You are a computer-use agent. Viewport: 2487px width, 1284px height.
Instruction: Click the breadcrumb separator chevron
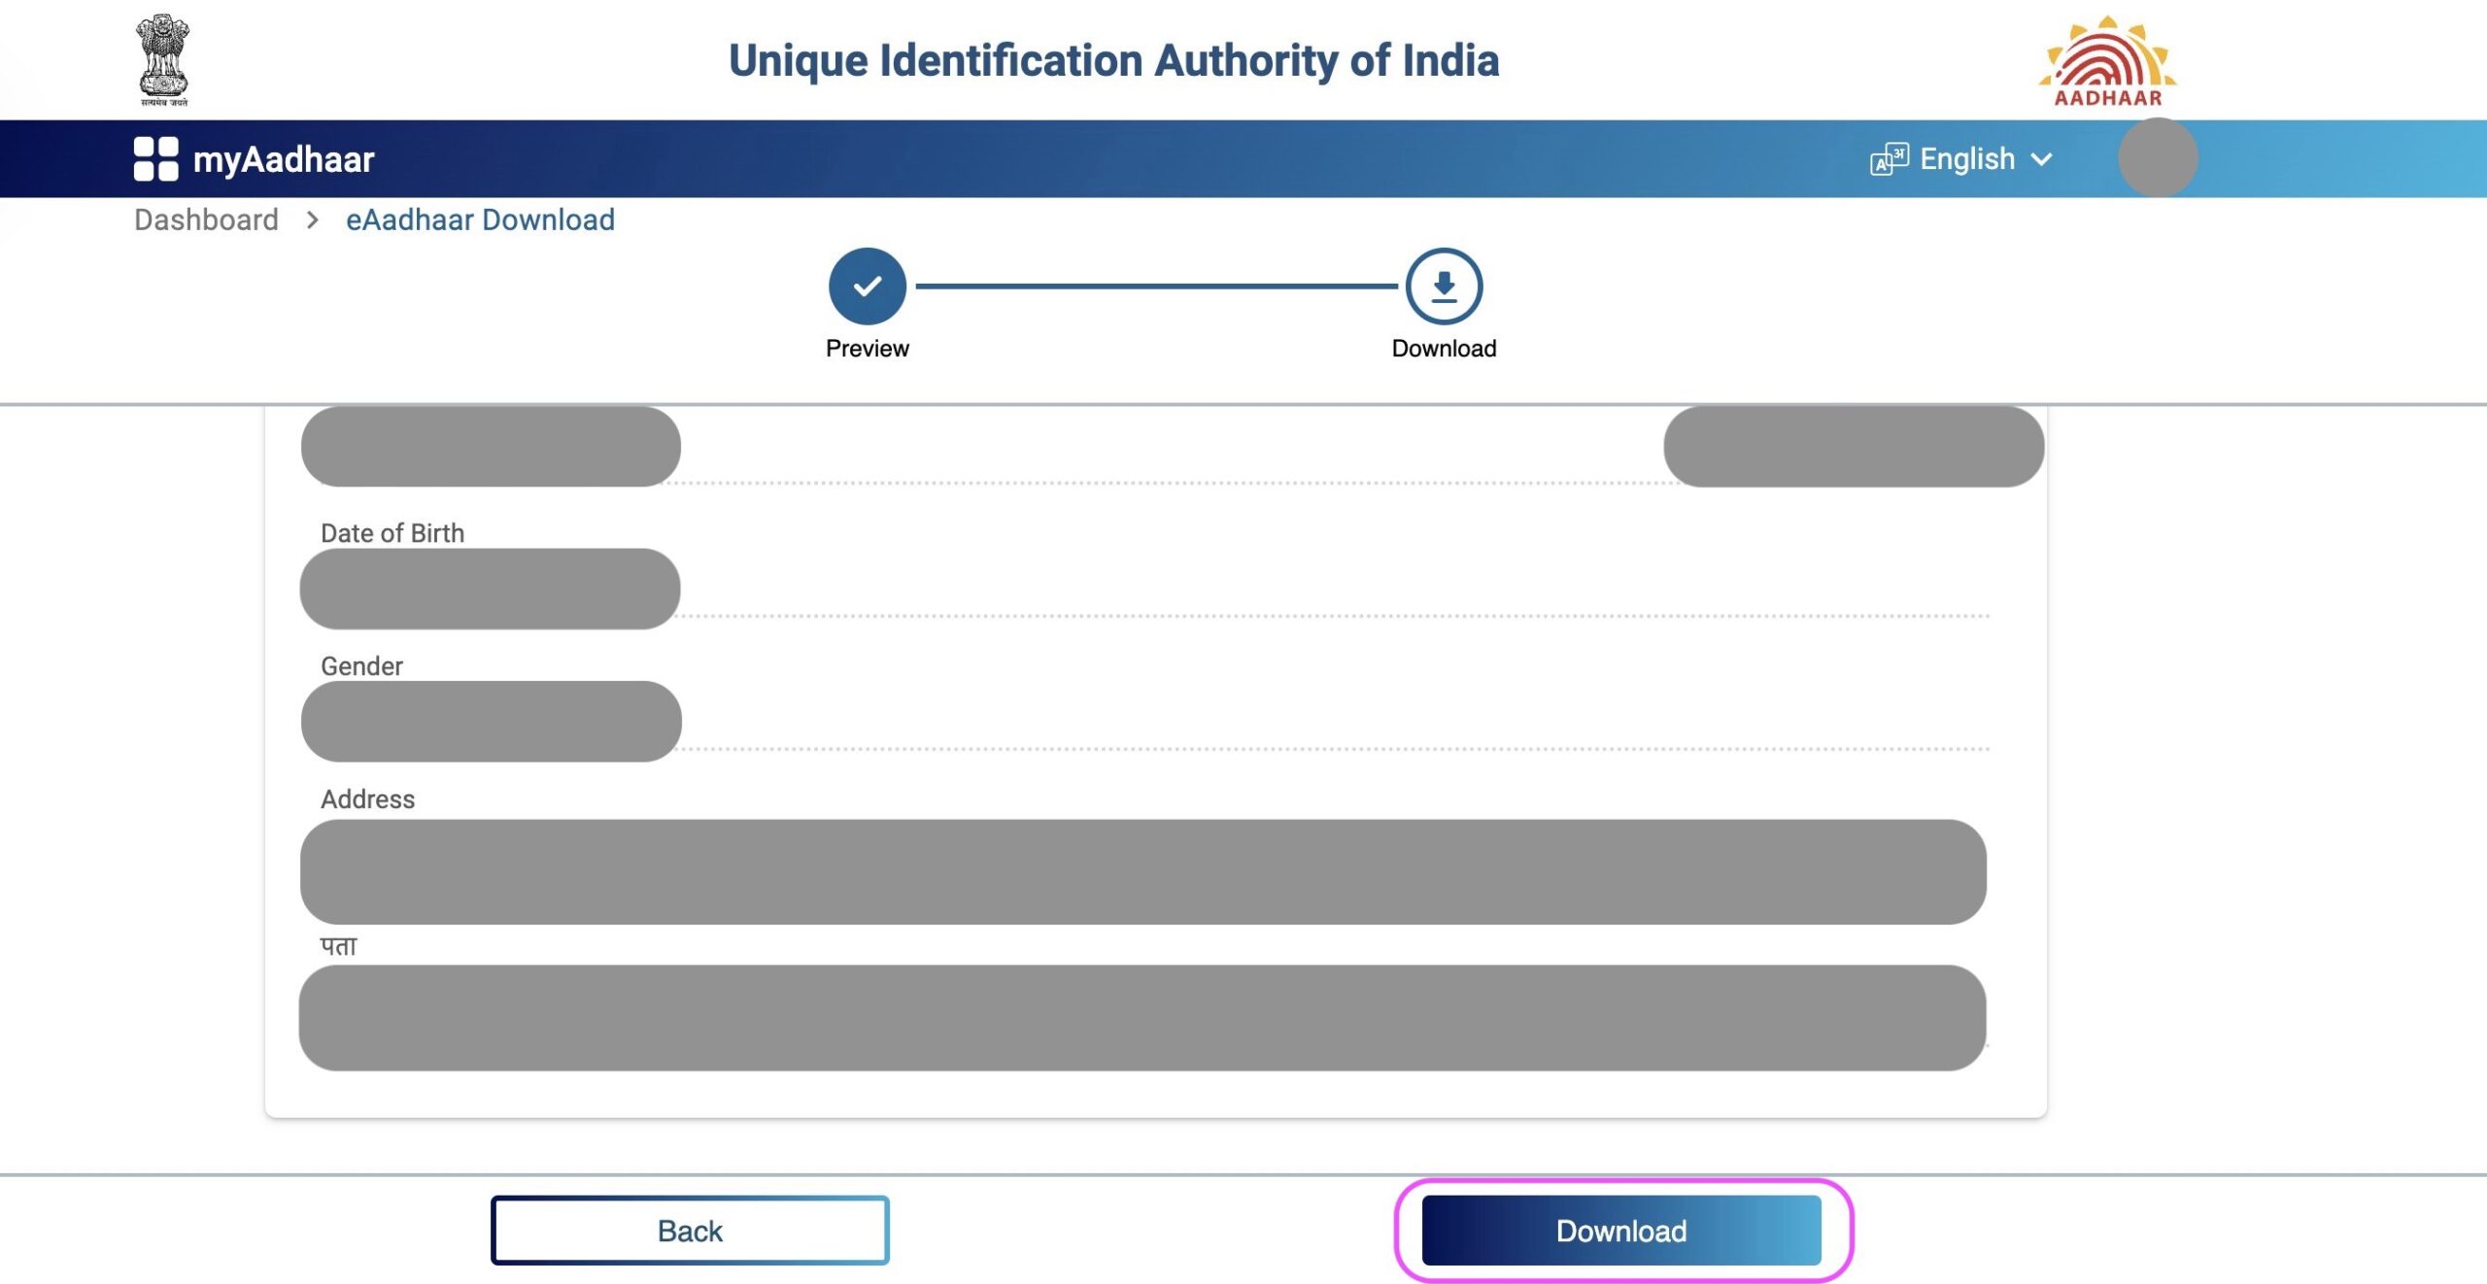pos(312,220)
